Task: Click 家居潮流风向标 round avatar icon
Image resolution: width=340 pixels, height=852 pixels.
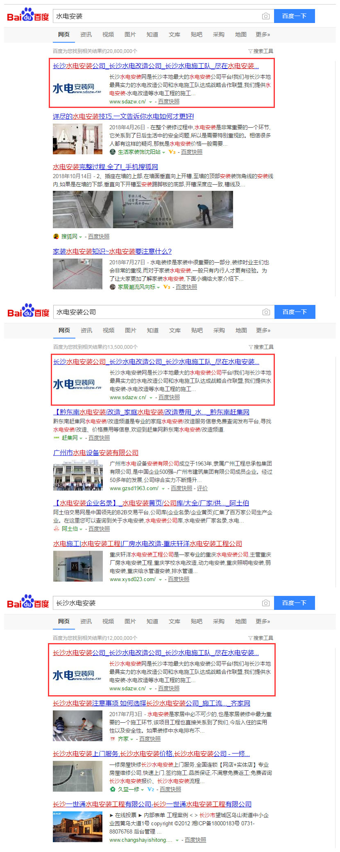Action: (x=113, y=287)
